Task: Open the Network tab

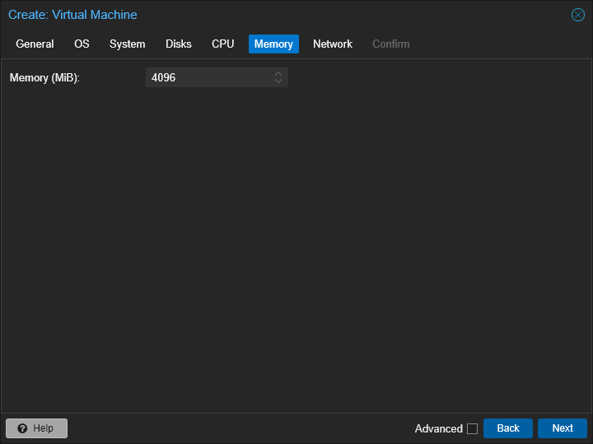Action: 333,44
